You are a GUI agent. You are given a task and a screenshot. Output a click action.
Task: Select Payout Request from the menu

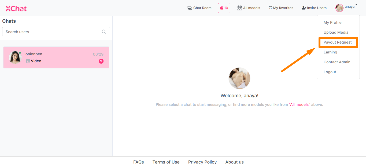(338, 42)
